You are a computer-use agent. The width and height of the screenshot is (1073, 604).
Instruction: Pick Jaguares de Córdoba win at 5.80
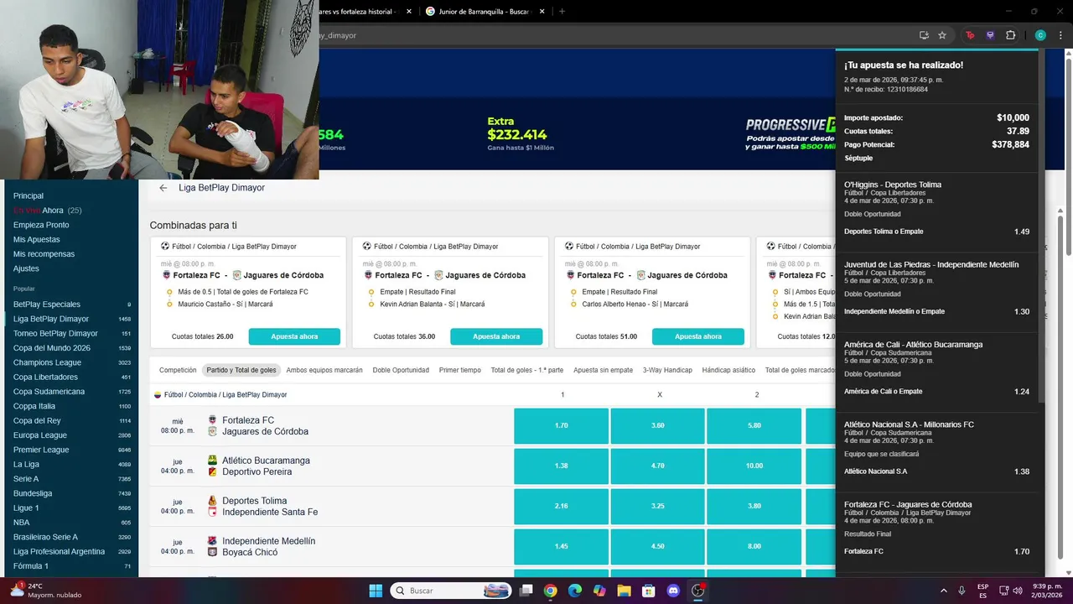pyautogui.click(x=754, y=425)
